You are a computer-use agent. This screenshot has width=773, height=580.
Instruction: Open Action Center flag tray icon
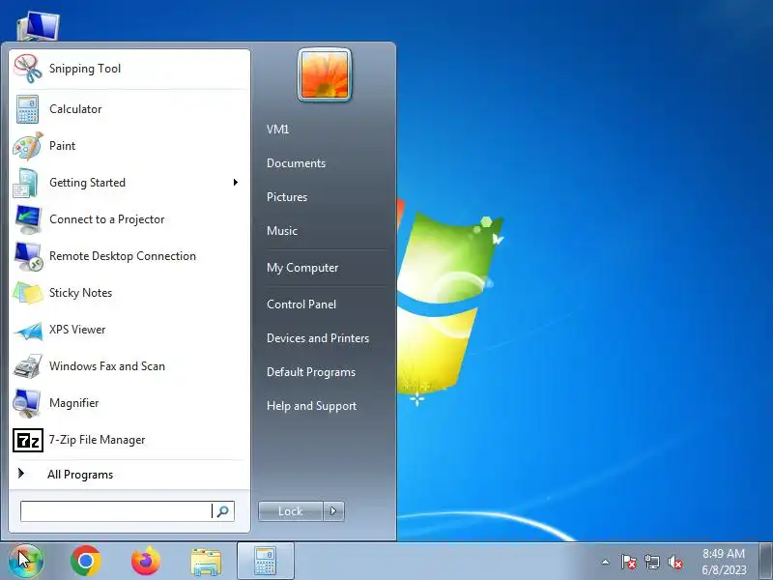pos(628,562)
